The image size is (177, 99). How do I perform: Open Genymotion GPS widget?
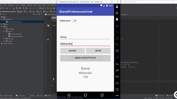117,13
